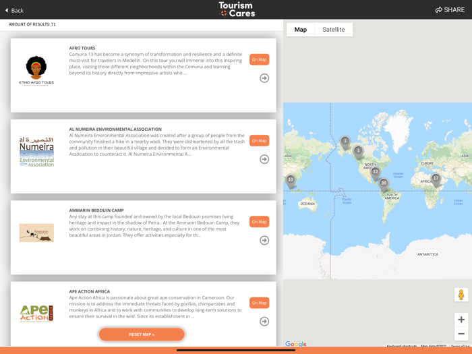The image size is (472, 354).
Task: Open the Al Numeira logo thumbnail
Action: (x=36, y=152)
